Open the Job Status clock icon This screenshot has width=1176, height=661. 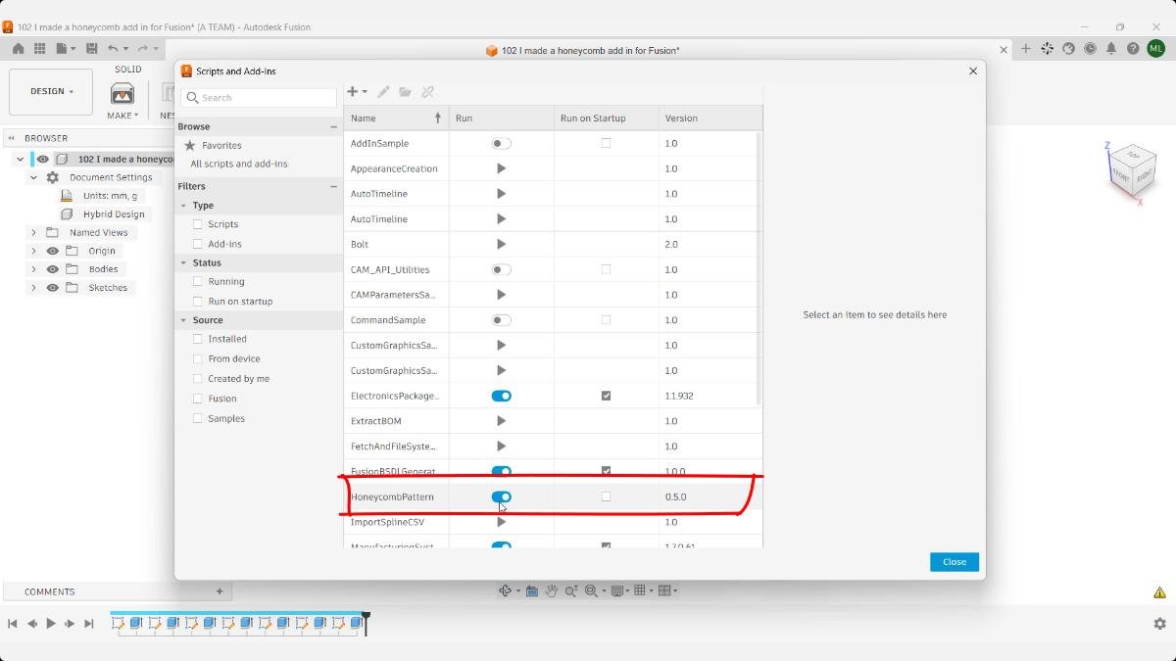point(1090,48)
